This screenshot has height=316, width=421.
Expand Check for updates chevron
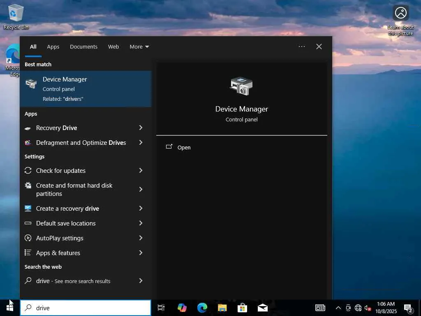[141, 170]
